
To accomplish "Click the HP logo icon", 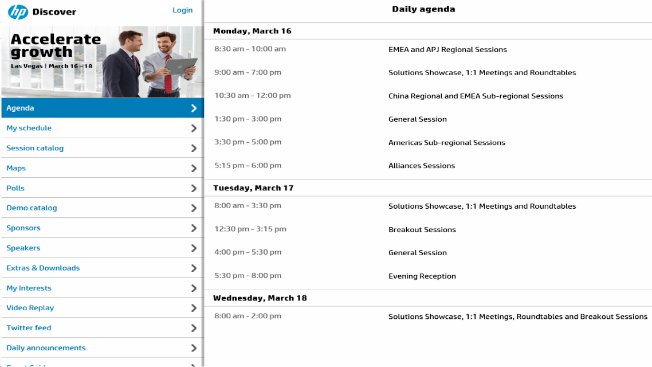I will (x=18, y=11).
